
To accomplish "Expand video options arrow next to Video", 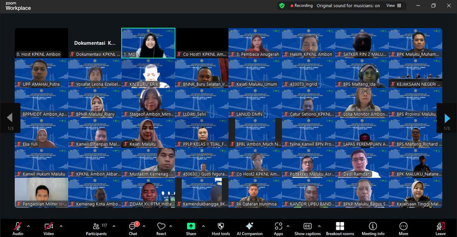I will tap(61, 226).
